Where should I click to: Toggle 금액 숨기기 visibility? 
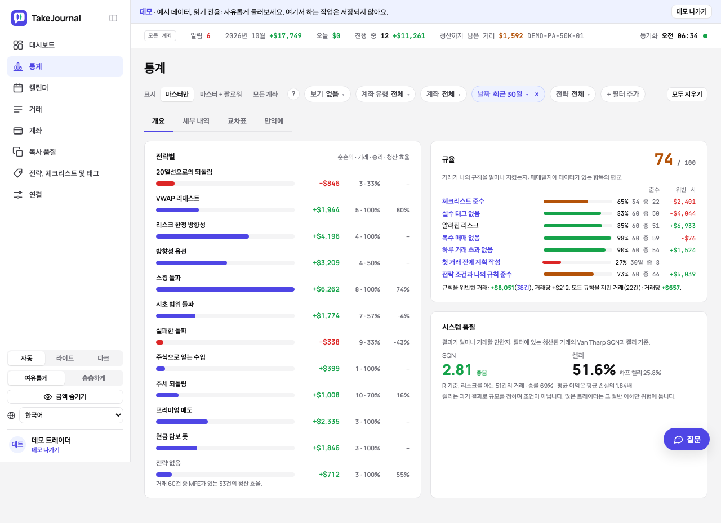[65, 397]
